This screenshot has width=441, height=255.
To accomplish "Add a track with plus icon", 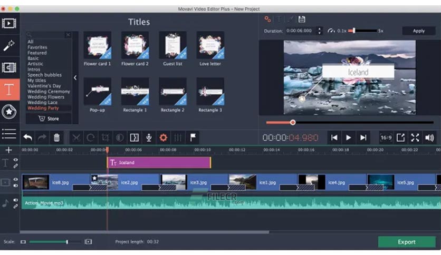I will pos(9,150).
